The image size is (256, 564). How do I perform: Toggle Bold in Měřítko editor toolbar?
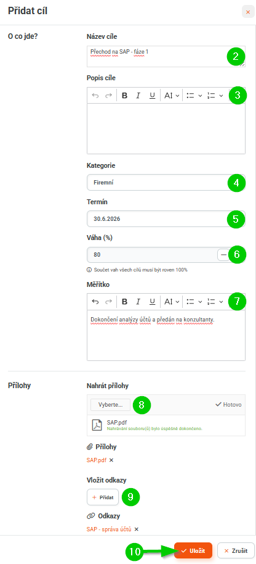coord(125,301)
